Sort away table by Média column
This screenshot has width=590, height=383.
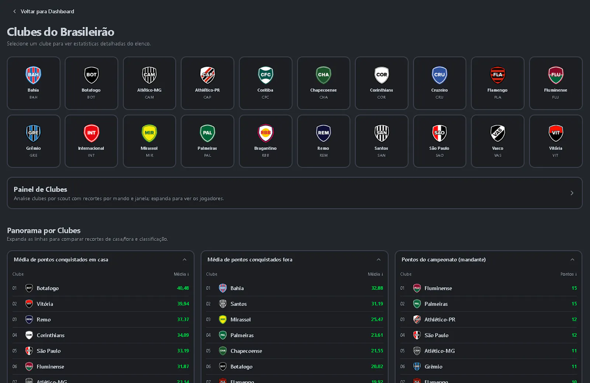coord(375,274)
